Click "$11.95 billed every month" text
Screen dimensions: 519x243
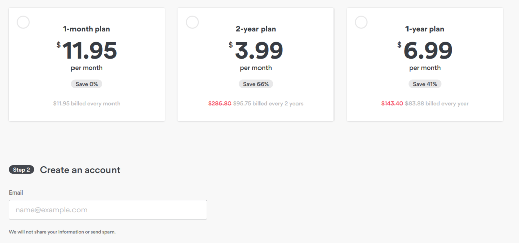pyautogui.click(x=87, y=103)
